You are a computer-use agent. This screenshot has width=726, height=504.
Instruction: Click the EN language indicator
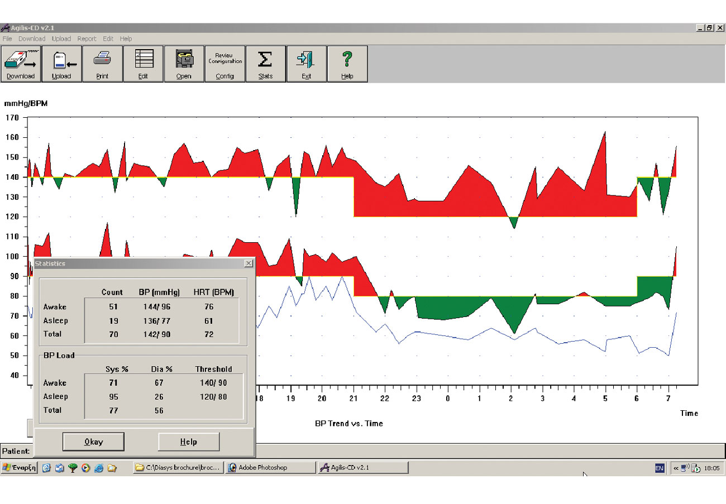pyautogui.click(x=660, y=468)
